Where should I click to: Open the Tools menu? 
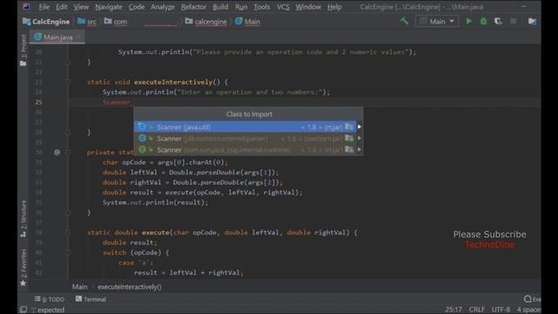(262, 7)
